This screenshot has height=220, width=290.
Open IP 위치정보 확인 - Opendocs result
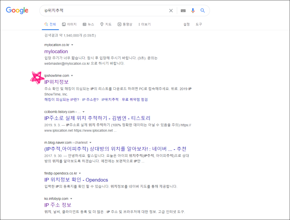click(76, 180)
